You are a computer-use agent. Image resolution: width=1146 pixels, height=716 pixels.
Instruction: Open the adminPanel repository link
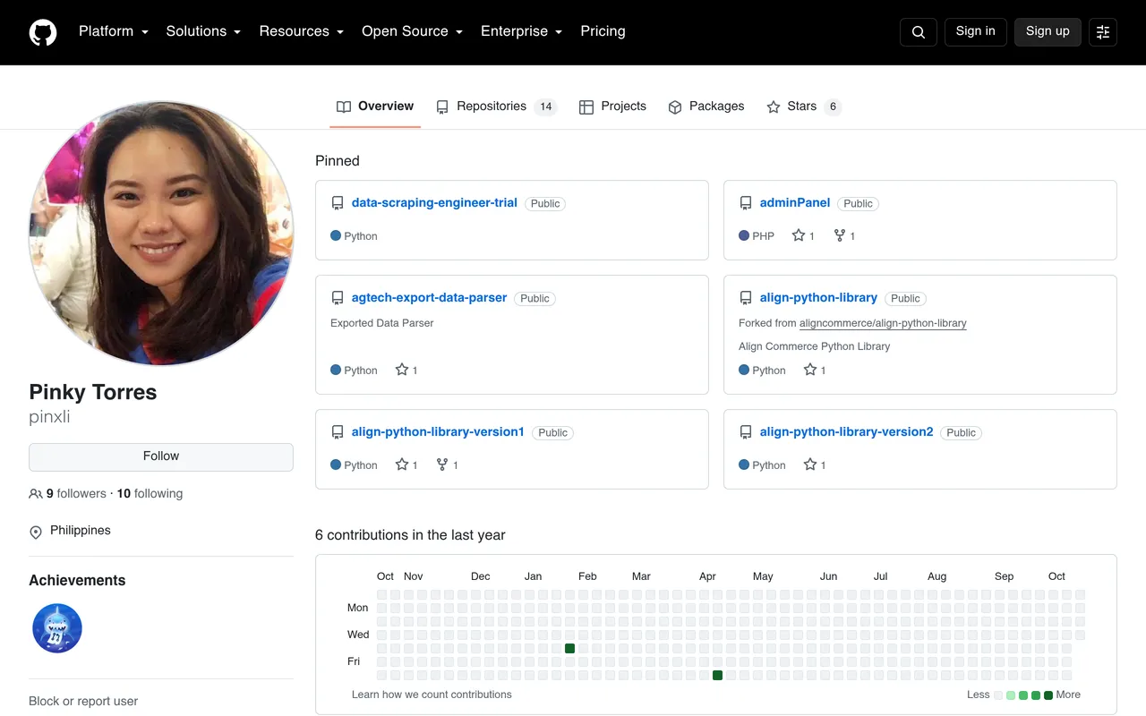(x=795, y=203)
